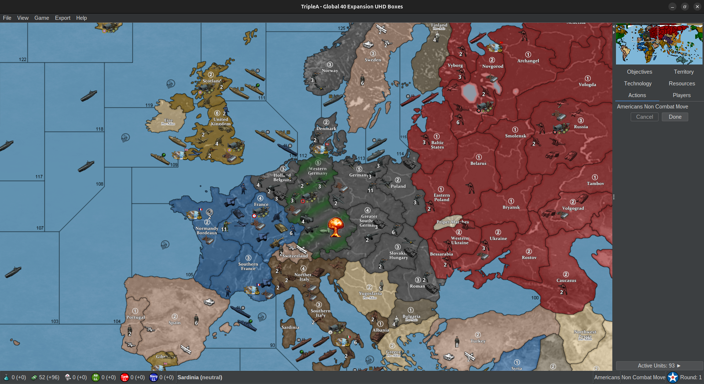704x384 pixels.
Task: Select the white tank unit in Spain
Action: tap(209, 302)
